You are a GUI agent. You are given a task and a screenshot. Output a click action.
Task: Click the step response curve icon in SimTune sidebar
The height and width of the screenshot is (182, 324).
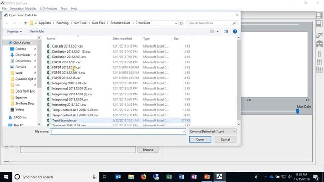click(x=319, y=35)
